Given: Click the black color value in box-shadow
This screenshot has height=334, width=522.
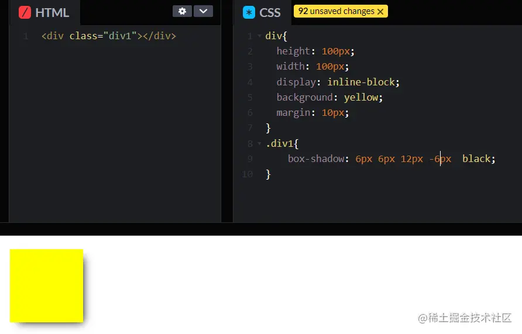Looking at the screenshot, I should [476, 159].
